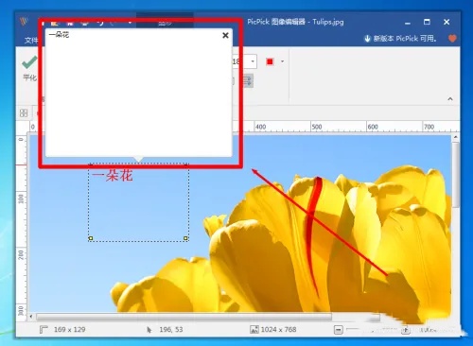Click the image size icon in status bar
This screenshot has height=346, width=473.
click(x=254, y=330)
